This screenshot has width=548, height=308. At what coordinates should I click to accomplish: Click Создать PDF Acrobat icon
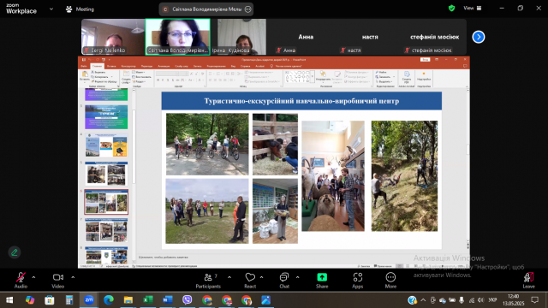pyautogui.click(x=407, y=76)
